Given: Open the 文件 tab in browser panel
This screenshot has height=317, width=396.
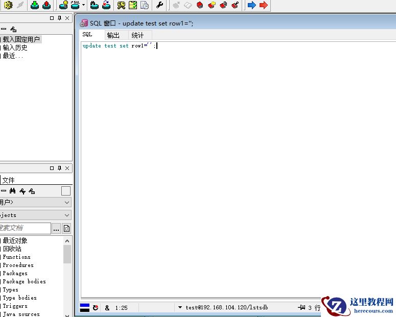Looking at the screenshot, I should (x=9, y=180).
